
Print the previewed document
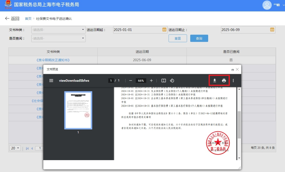[x=224, y=80]
